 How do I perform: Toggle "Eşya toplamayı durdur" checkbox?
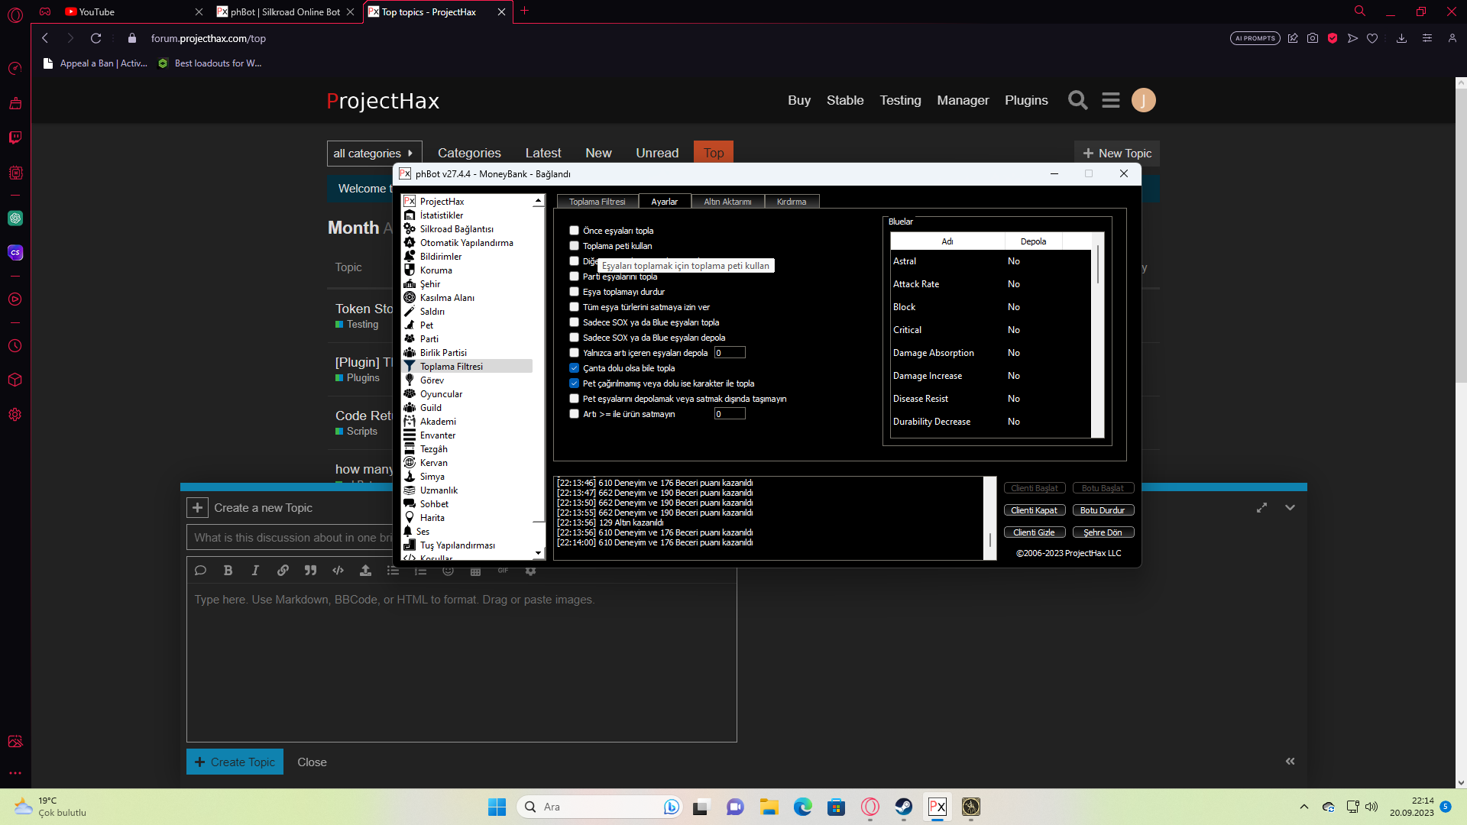pos(574,292)
